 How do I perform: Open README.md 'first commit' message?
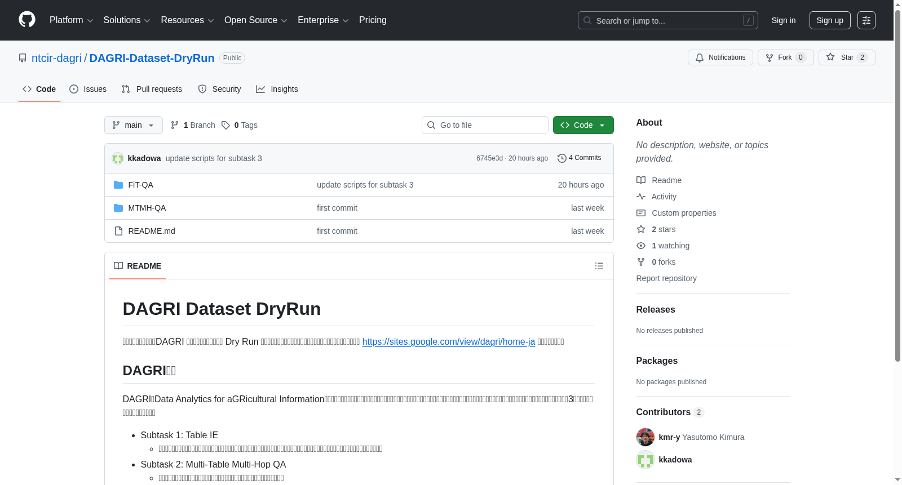point(337,231)
